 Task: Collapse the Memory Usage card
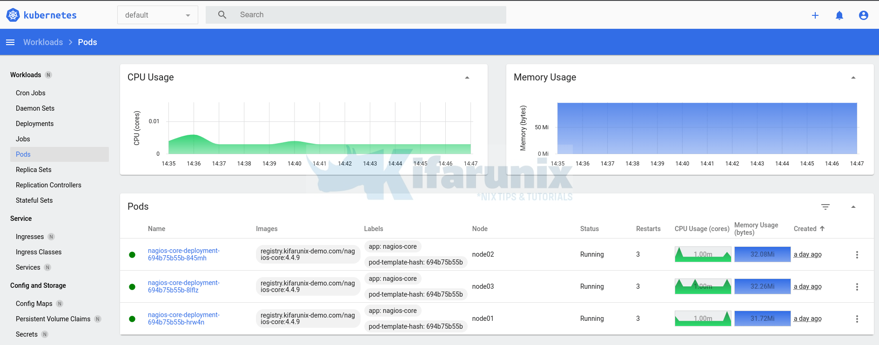pos(853,78)
